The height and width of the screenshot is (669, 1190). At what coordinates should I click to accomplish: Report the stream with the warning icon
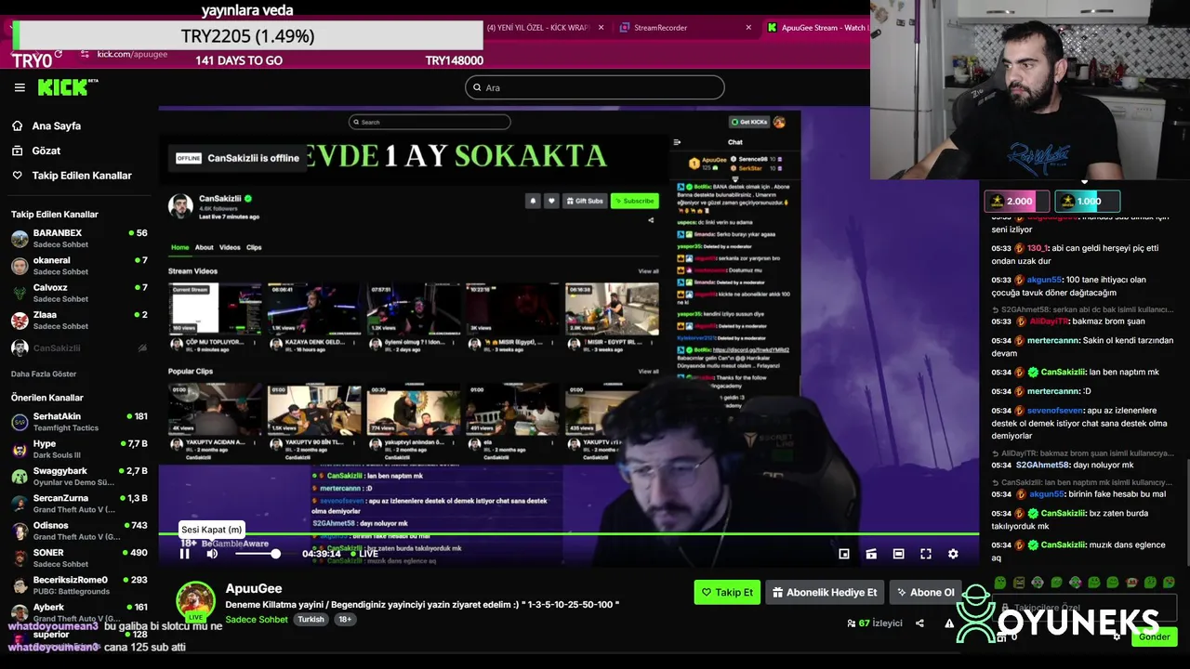pos(949,623)
